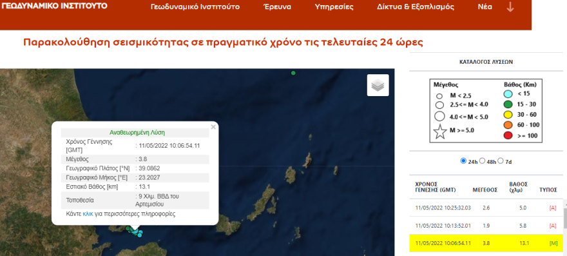Screen dimensions: 567x256
Task: Click the Αναθεωρημένη Λύση popup title
Action: click(137, 133)
